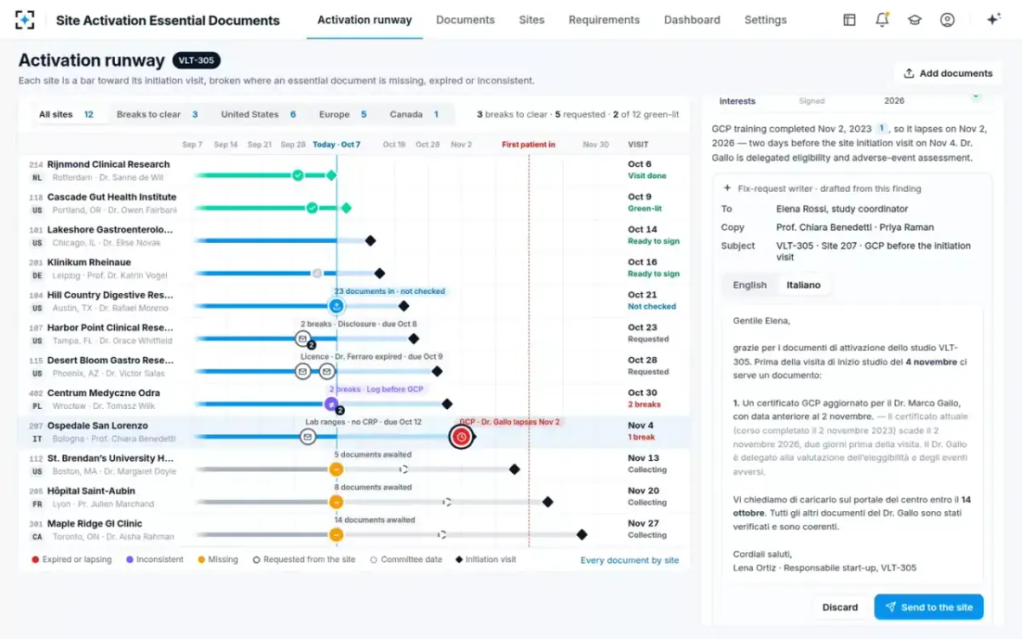The height and width of the screenshot is (639, 1022).
Task: Click St. Brendan's committee date marker
Action: tap(404, 469)
